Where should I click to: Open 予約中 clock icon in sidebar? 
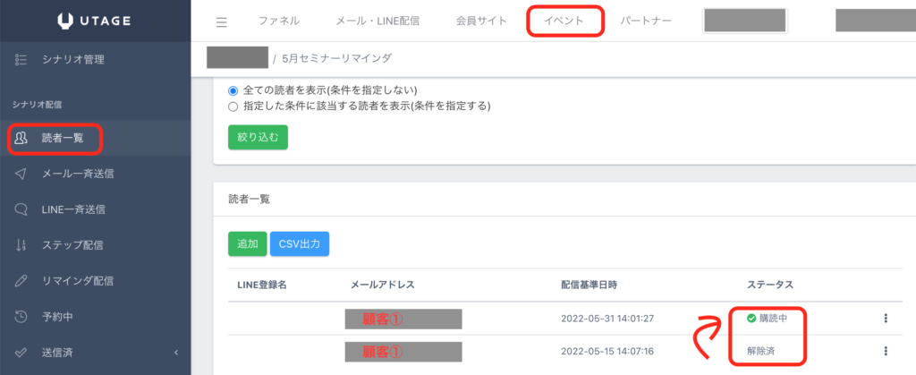[21, 317]
